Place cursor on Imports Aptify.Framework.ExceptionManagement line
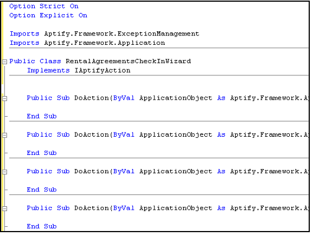The image size is (311, 241). click(104, 34)
